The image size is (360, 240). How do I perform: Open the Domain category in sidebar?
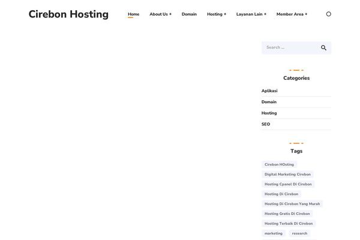(269, 102)
